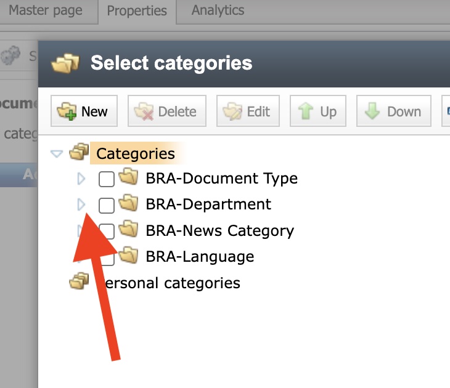The width and height of the screenshot is (450, 388).
Task: Check the BRA-Document Type checkbox
Action: click(107, 179)
